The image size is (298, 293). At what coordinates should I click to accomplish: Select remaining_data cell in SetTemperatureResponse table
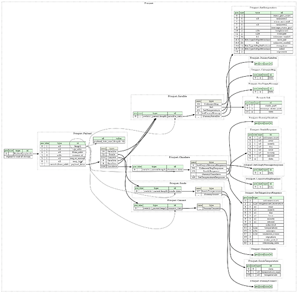[x=271, y=243]
